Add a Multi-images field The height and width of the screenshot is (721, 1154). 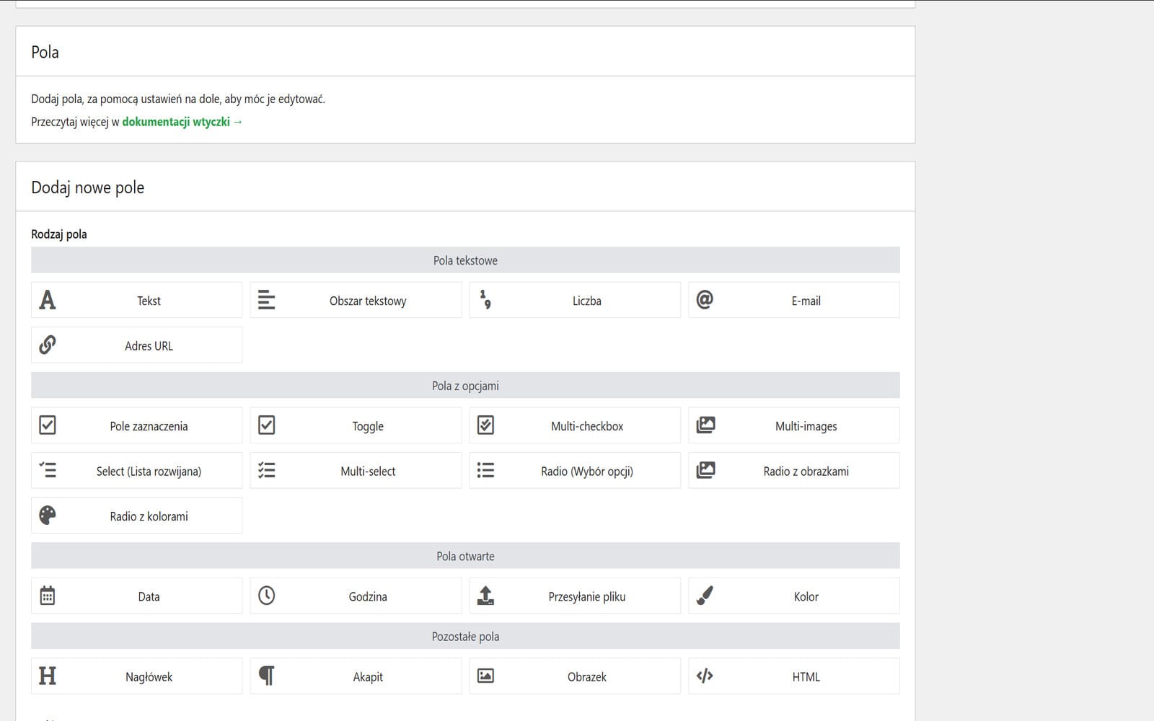(x=794, y=425)
